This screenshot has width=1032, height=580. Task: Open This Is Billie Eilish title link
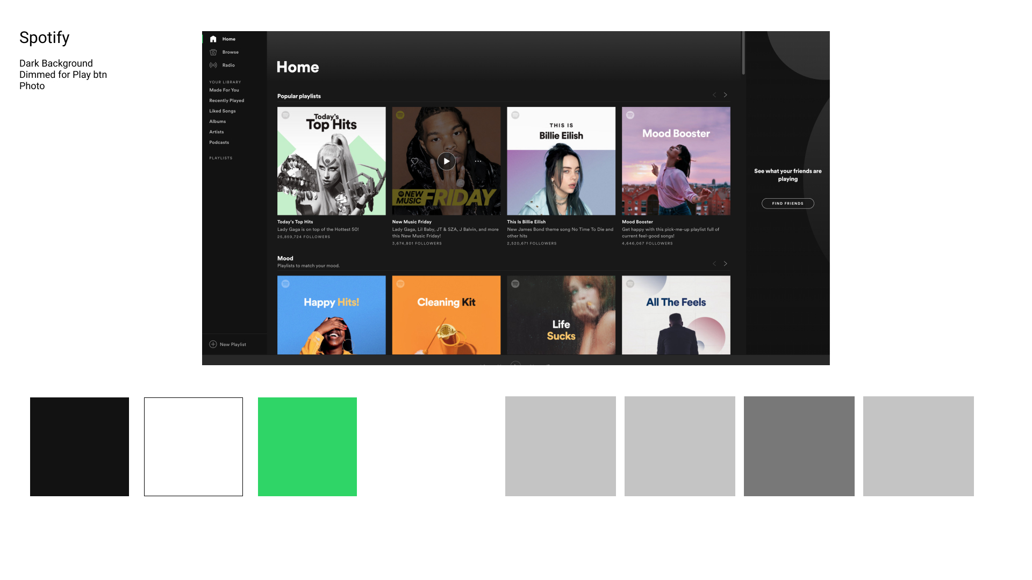coord(526,222)
